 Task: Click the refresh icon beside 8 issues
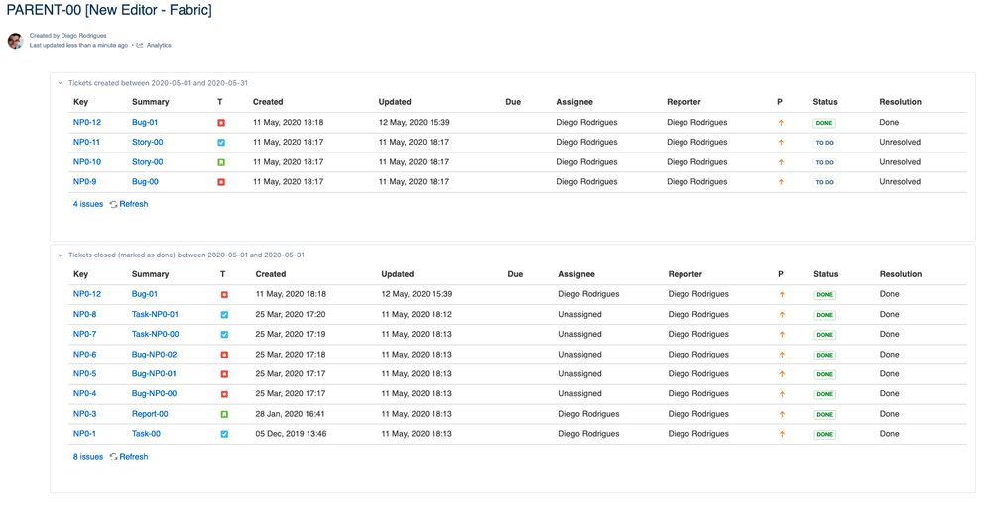tap(114, 457)
